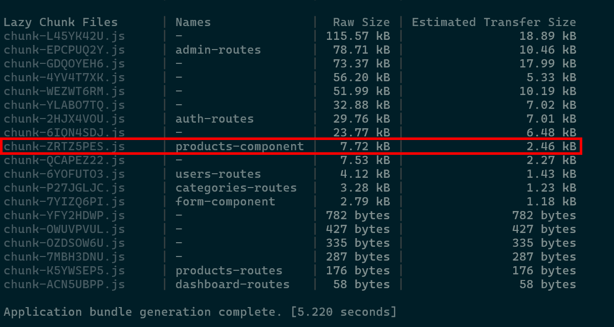Select the dashboard-routes name entry

pyautogui.click(x=232, y=285)
